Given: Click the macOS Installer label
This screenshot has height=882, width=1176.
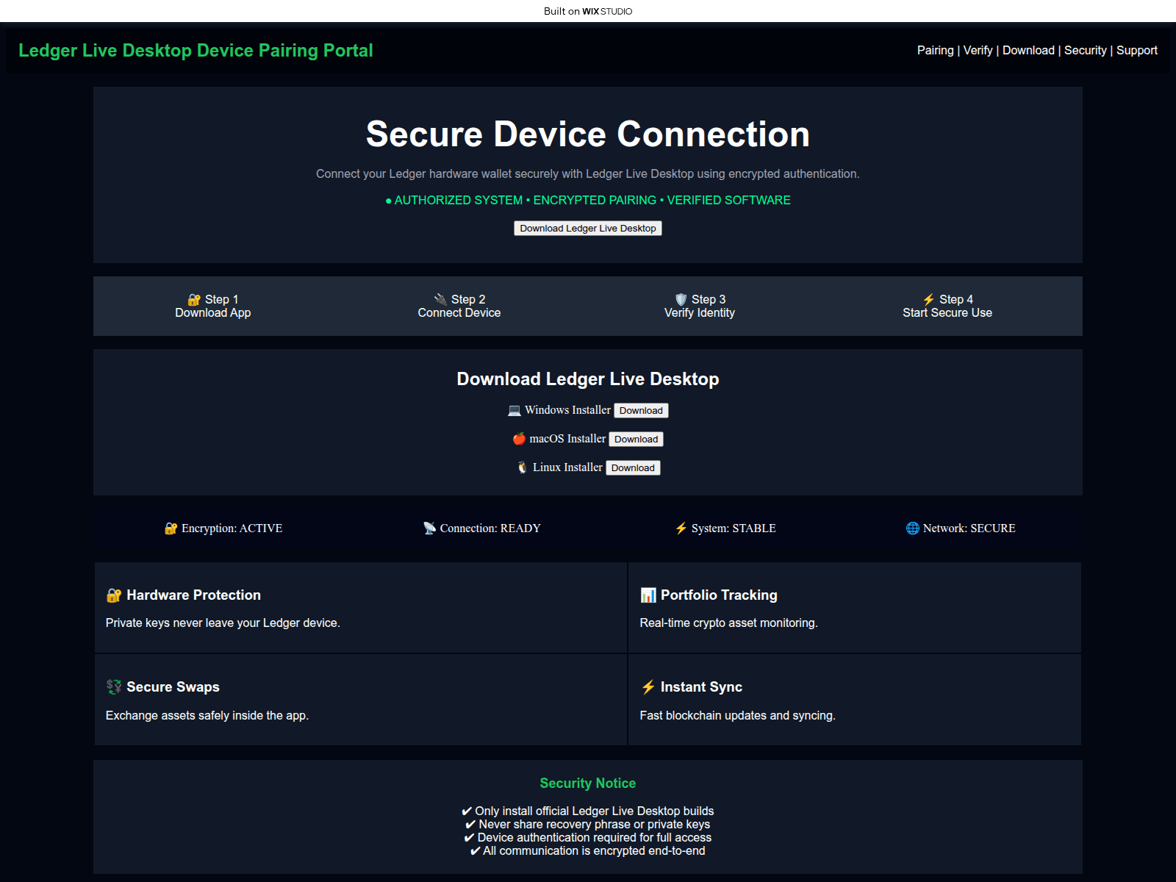Looking at the screenshot, I should pos(567,439).
